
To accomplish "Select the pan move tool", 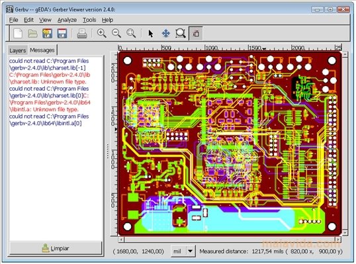I will pos(165,34).
